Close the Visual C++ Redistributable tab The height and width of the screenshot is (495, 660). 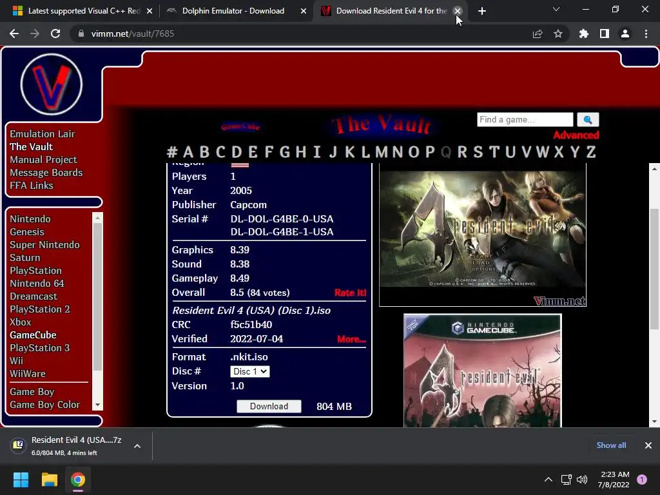[x=150, y=11]
